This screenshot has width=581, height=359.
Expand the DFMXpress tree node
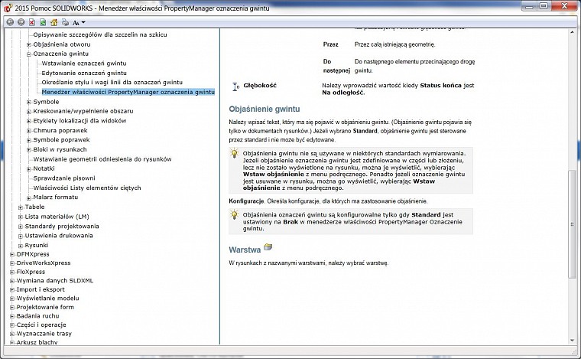pyautogui.click(x=12, y=254)
